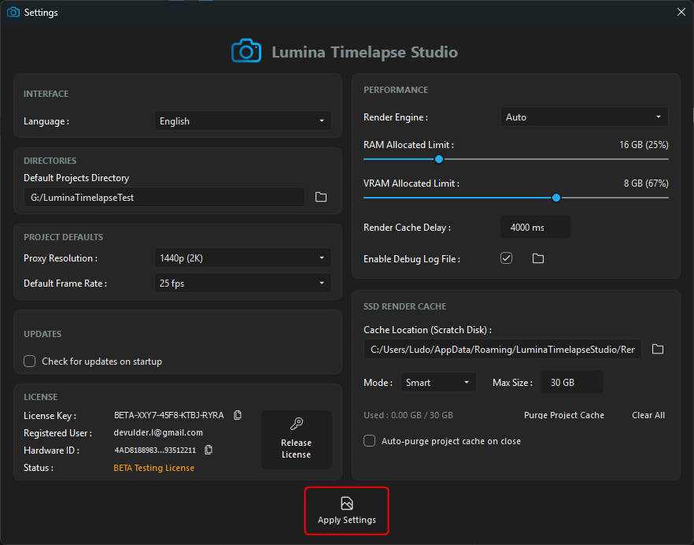Image resolution: width=694 pixels, height=545 pixels.
Task: Open the Language dropdown
Action: click(242, 121)
